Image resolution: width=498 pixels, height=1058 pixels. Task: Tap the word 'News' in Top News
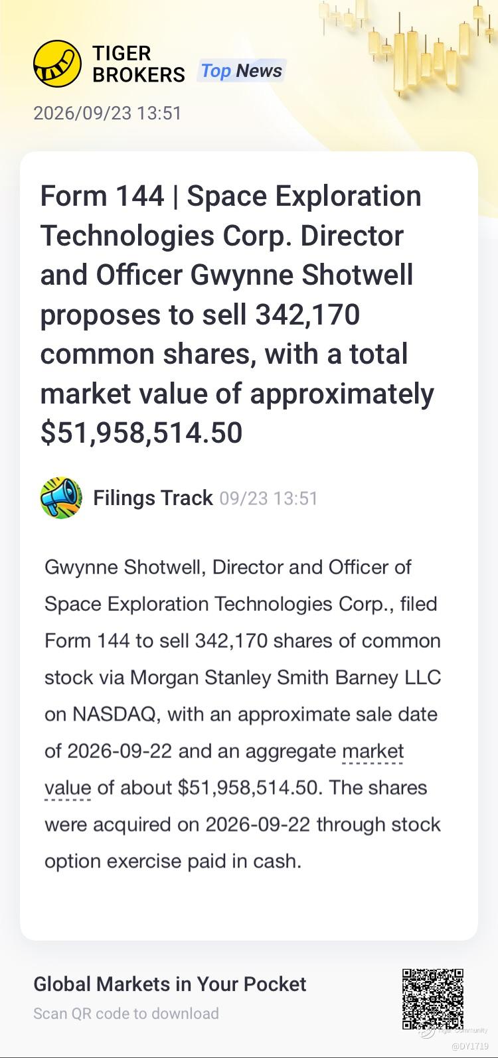pyautogui.click(x=259, y=71)
